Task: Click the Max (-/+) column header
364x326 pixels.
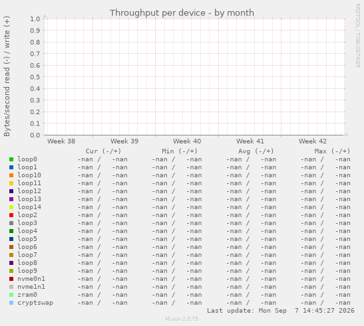Action: coord(332,151)
